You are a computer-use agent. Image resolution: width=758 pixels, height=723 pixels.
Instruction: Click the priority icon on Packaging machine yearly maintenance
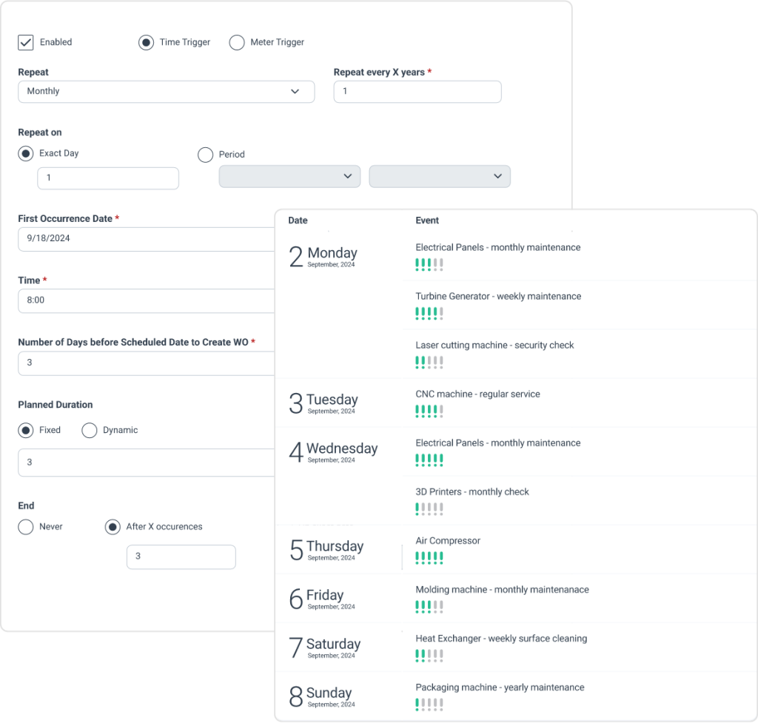(x=429, y=704)
